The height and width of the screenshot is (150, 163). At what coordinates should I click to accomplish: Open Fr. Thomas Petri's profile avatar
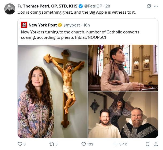tap(10, 9)
